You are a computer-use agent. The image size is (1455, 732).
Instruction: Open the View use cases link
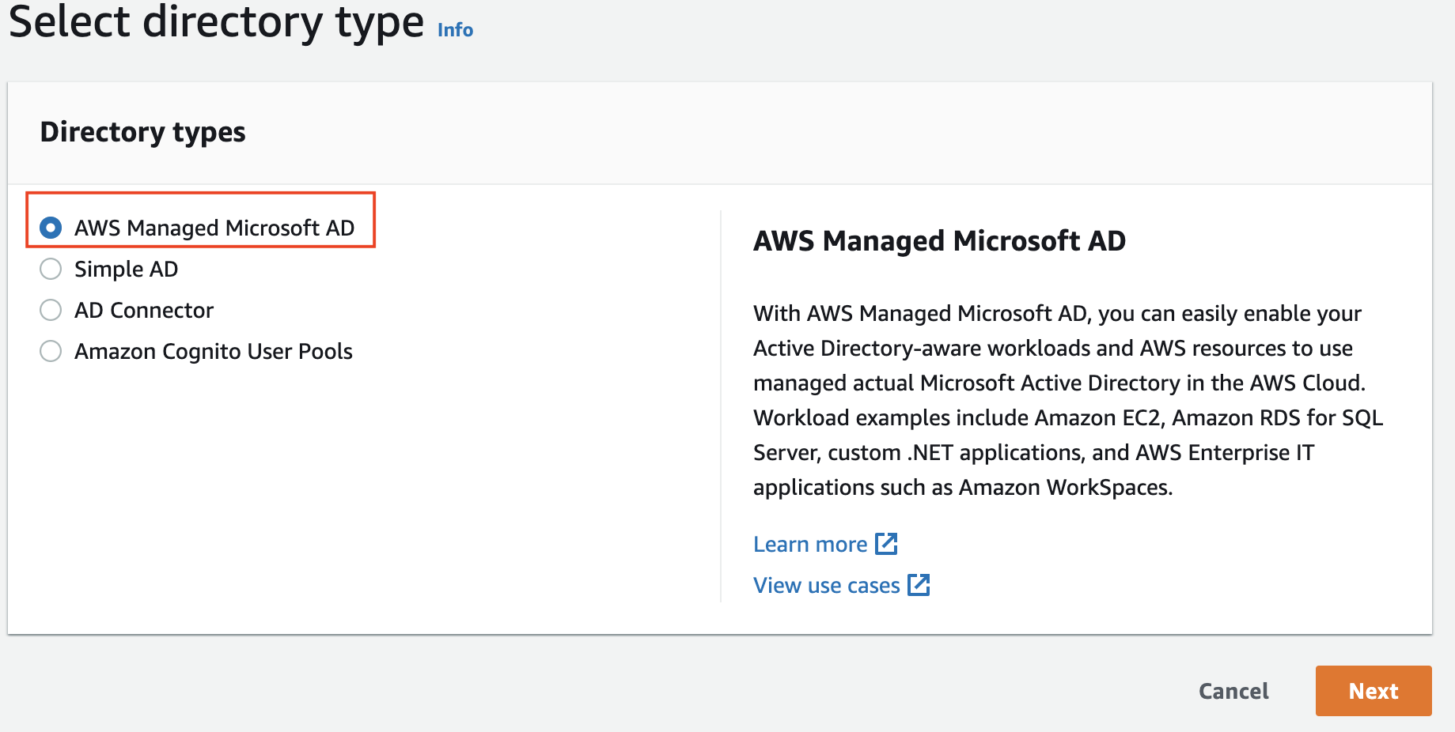pos(826,585)
